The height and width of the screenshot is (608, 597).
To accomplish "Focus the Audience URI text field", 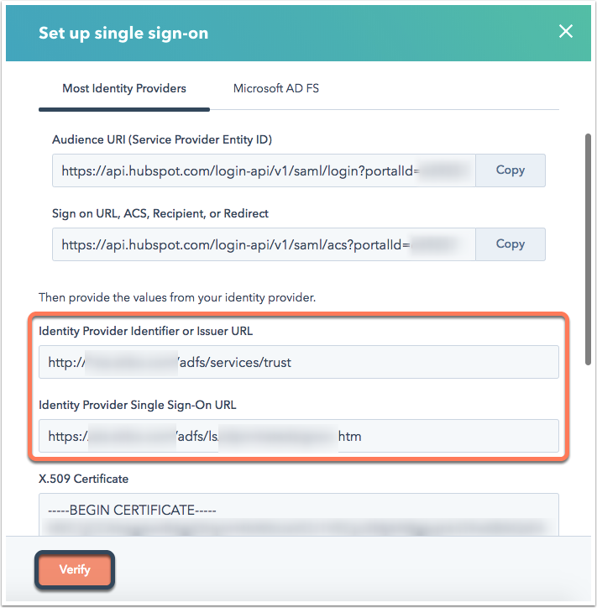I will (x=264, y=170).
